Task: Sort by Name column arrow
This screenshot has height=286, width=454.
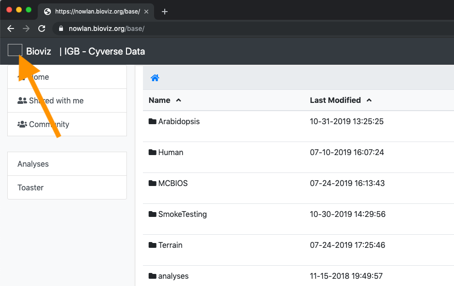Action: [x=178, y=100]
